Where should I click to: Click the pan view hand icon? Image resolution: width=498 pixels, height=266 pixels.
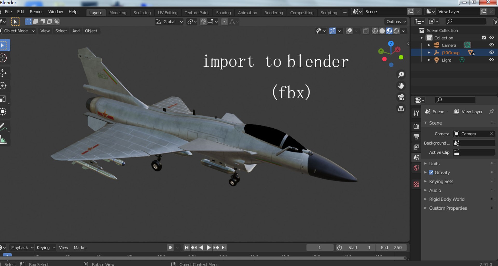tap(401, 86)
